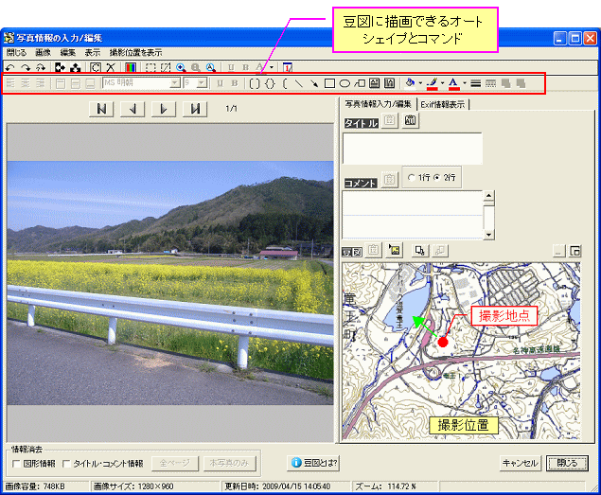Click the rotate image icon

pos(96,67)
